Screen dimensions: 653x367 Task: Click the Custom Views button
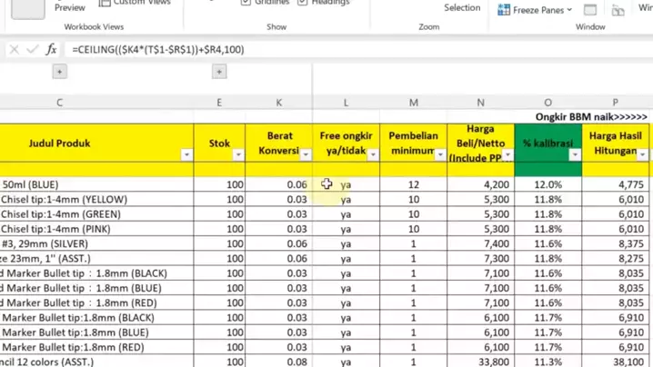[x=141, y=4]
